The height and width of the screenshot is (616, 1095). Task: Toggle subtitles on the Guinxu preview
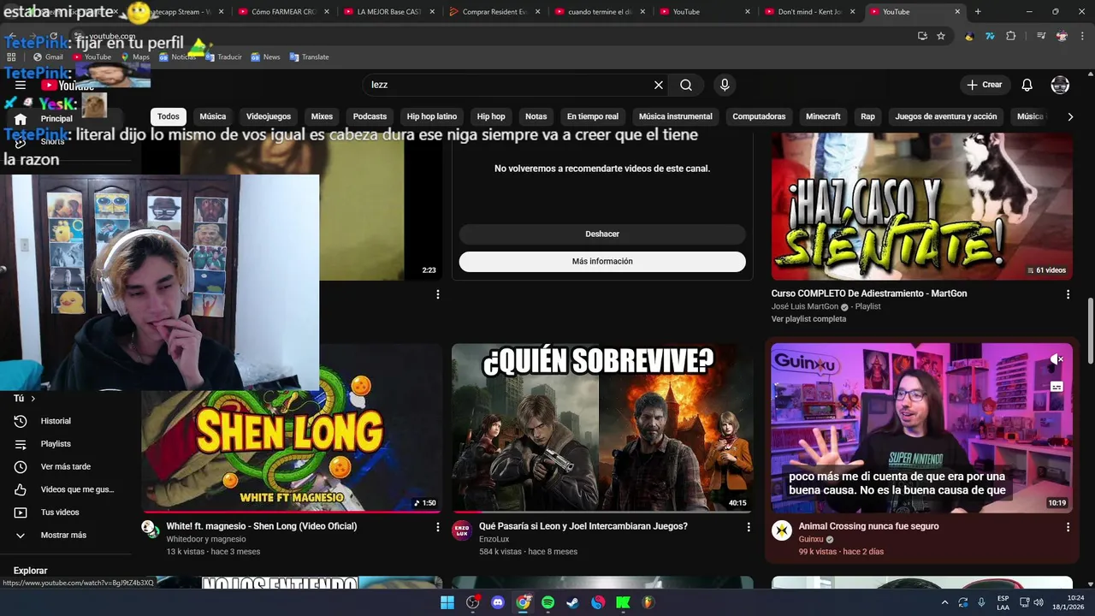click(x=1057, y=387)
